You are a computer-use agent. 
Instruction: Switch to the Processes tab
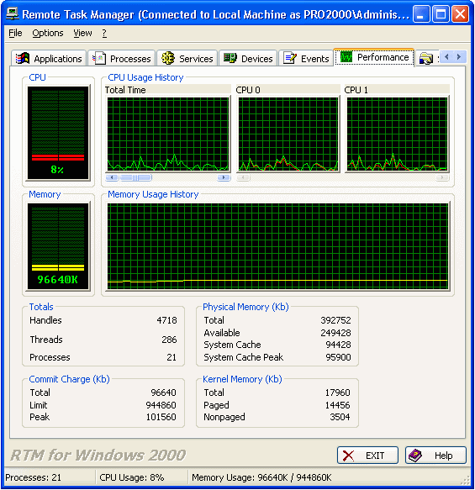point(122,58)
